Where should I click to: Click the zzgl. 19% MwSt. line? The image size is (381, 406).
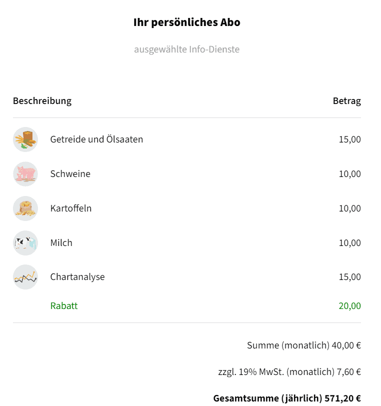289,372
